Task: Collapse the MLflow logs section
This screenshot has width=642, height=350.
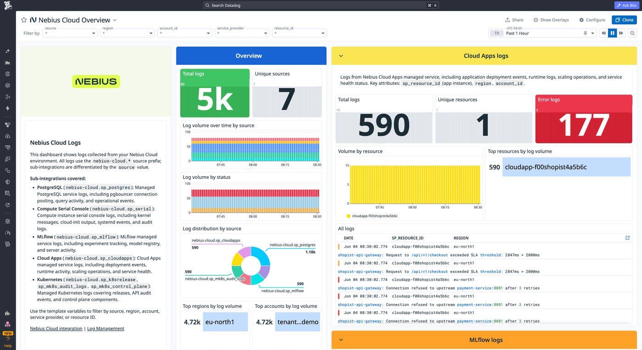Action: tap(341, 340)
